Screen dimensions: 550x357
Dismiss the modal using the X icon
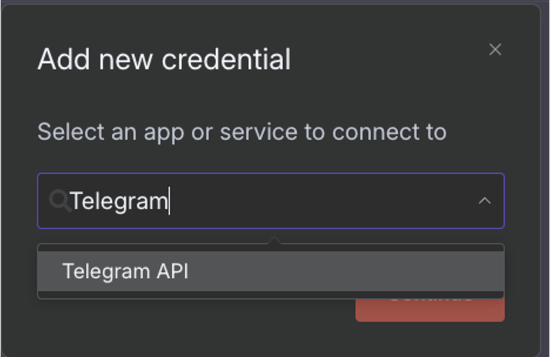495,50
